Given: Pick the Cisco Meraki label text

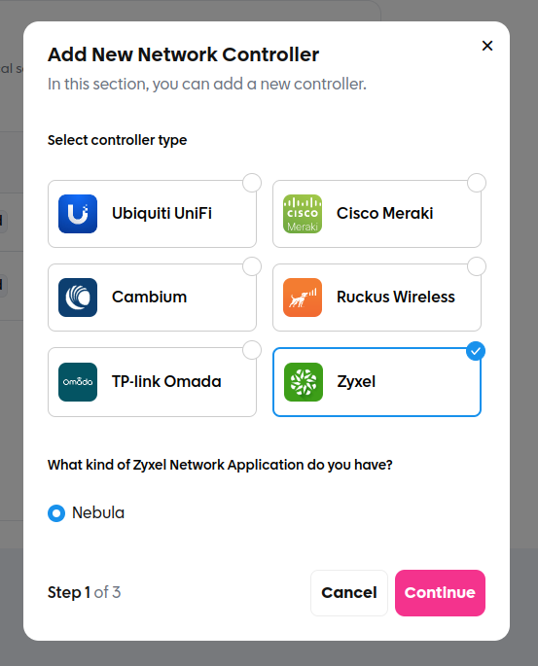Looking at the screenshot, I should 384,213.
